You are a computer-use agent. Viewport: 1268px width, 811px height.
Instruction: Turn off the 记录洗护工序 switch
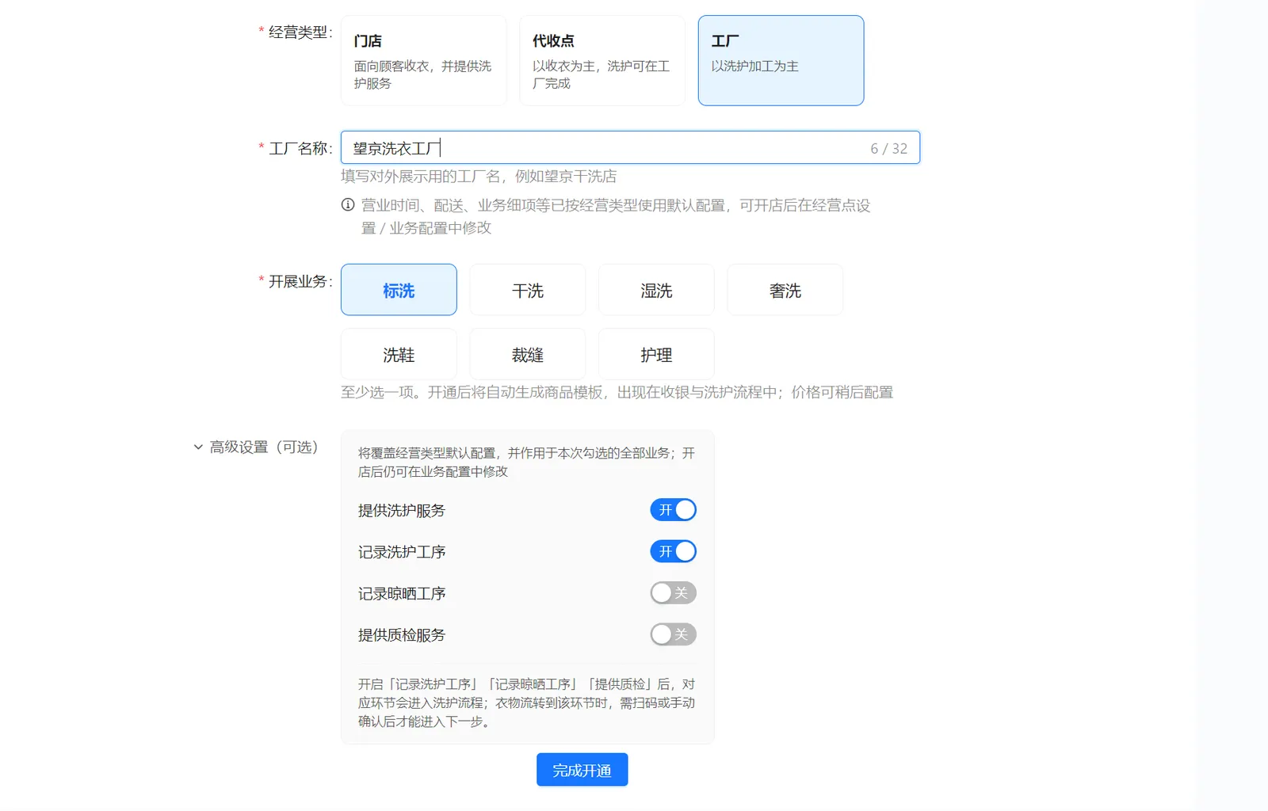click(x=674, y=551)
